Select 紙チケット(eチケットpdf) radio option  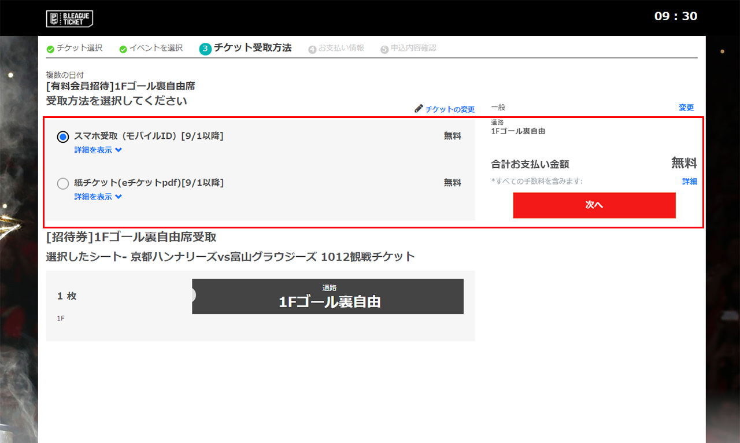coord(63,183)
